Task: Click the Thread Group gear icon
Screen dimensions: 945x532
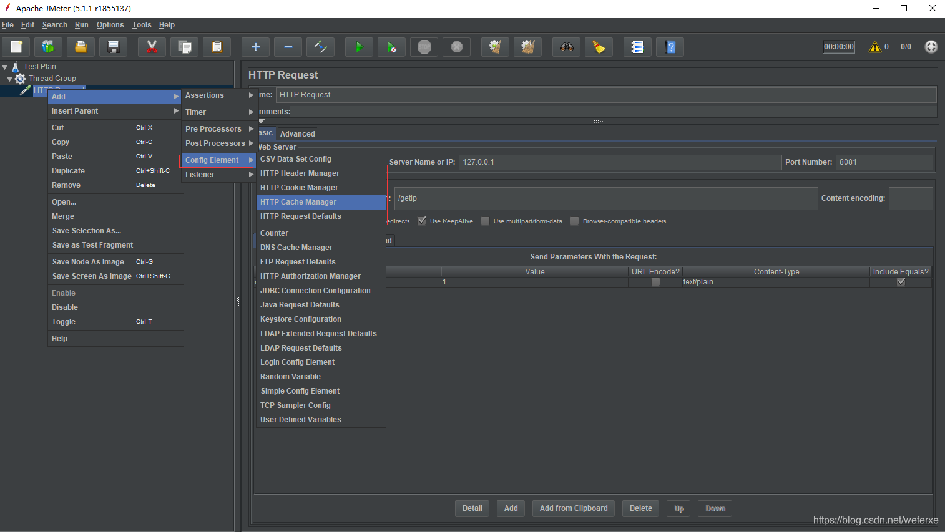Action: [x=21, y=79]
